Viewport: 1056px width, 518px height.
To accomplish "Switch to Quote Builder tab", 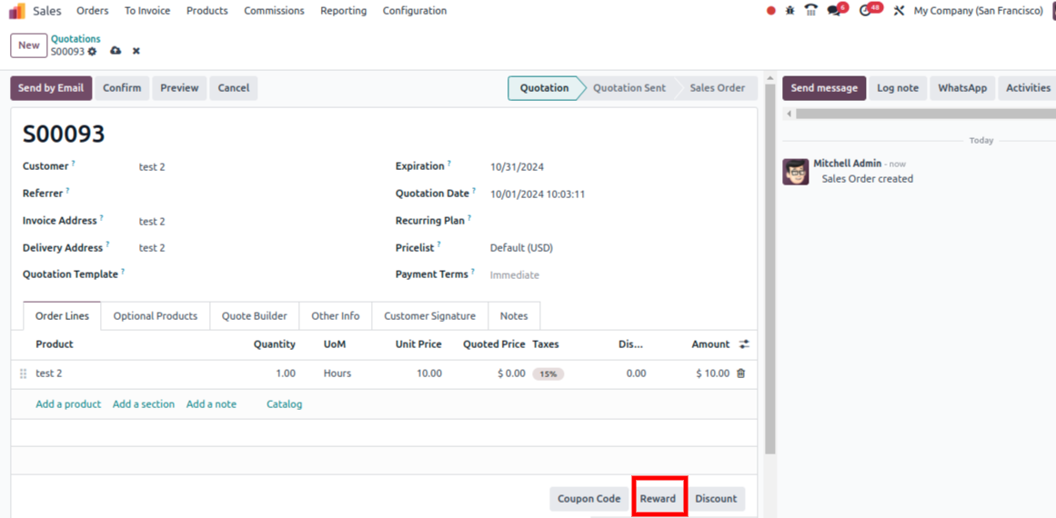I will [x=255, y=316].
